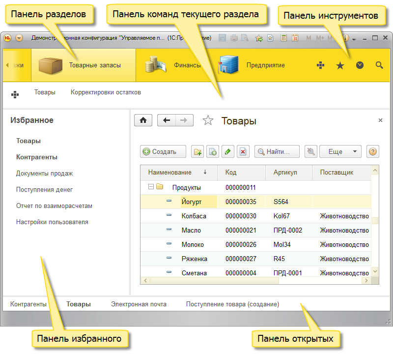Viewport: 393px width, 354px height.
Task: Open the calculator icon in title bar
Action: point(284,38)
